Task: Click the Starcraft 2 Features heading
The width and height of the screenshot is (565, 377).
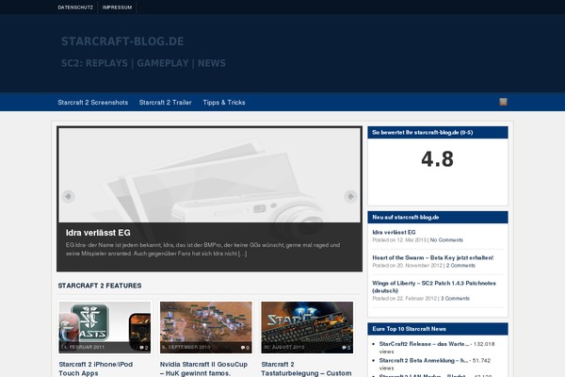Action: point(100,286)
